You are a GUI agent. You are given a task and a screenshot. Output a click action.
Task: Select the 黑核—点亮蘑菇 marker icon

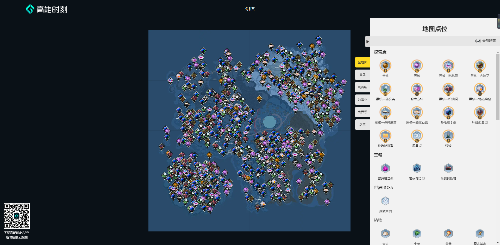385,113
